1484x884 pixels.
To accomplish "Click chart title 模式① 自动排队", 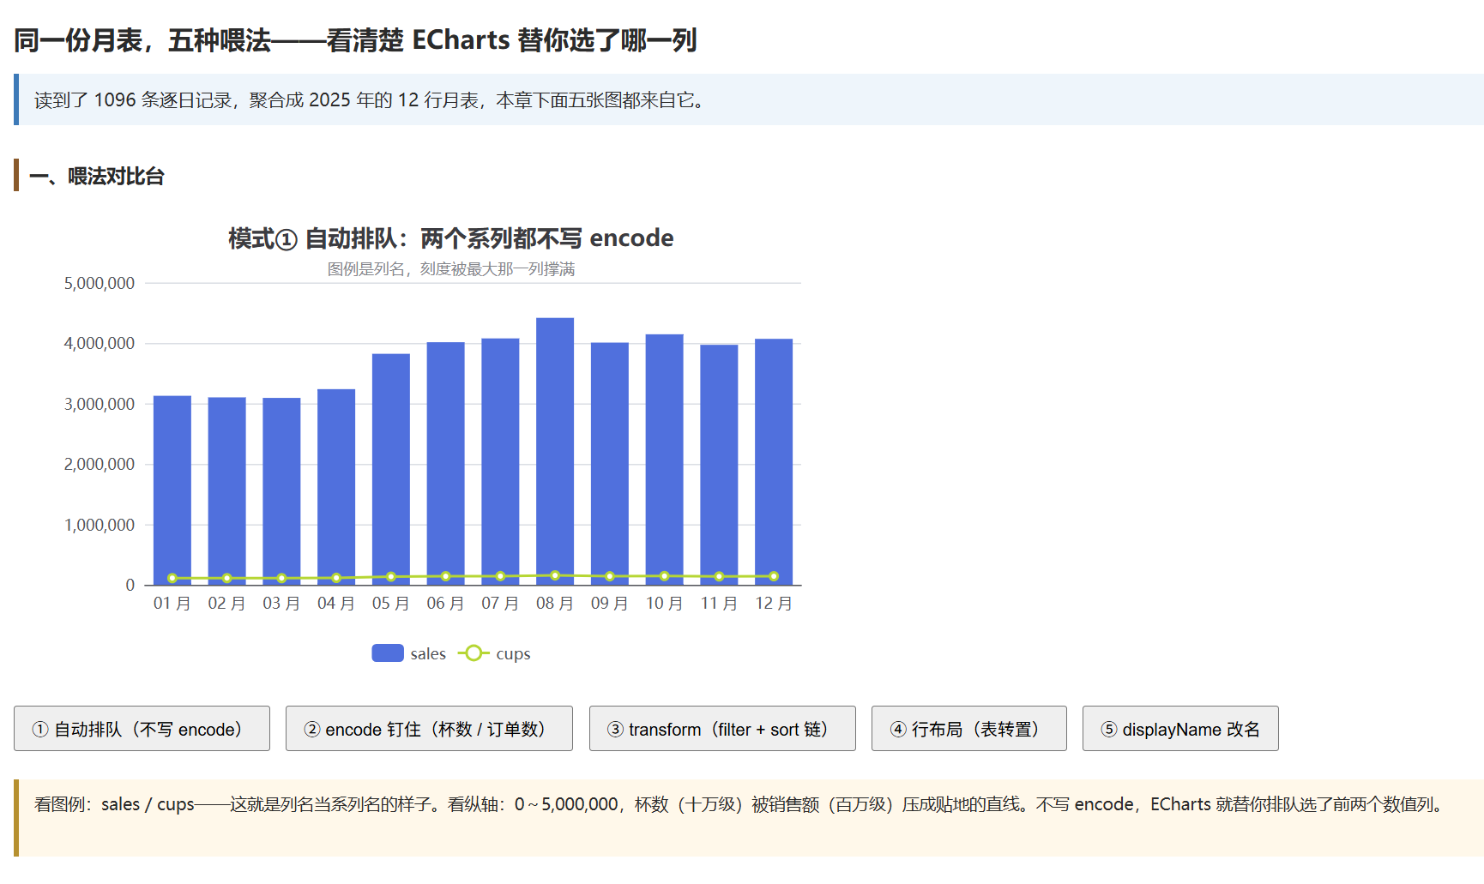I will point(451,238).
